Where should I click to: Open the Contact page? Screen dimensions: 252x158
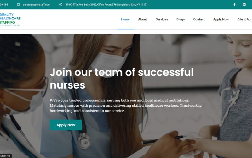(x=199, y=19)
